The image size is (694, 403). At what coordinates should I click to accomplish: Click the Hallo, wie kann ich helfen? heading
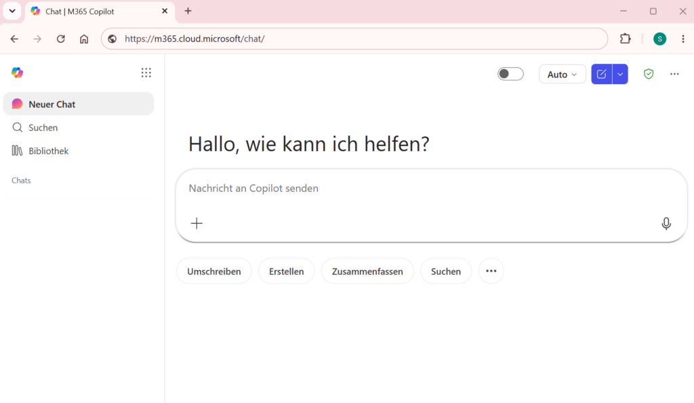point(309,144)
